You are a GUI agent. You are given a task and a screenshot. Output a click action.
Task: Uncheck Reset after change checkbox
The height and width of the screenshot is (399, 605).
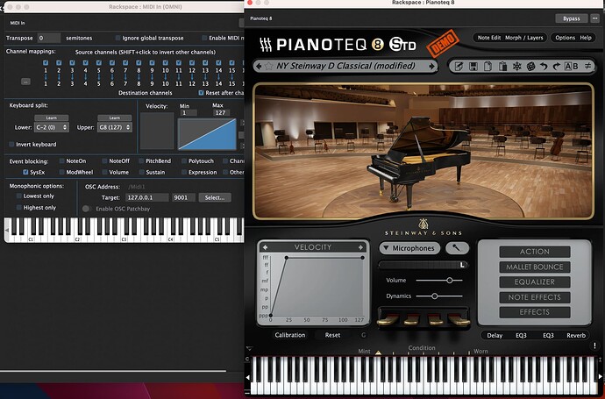click(201, 93)
